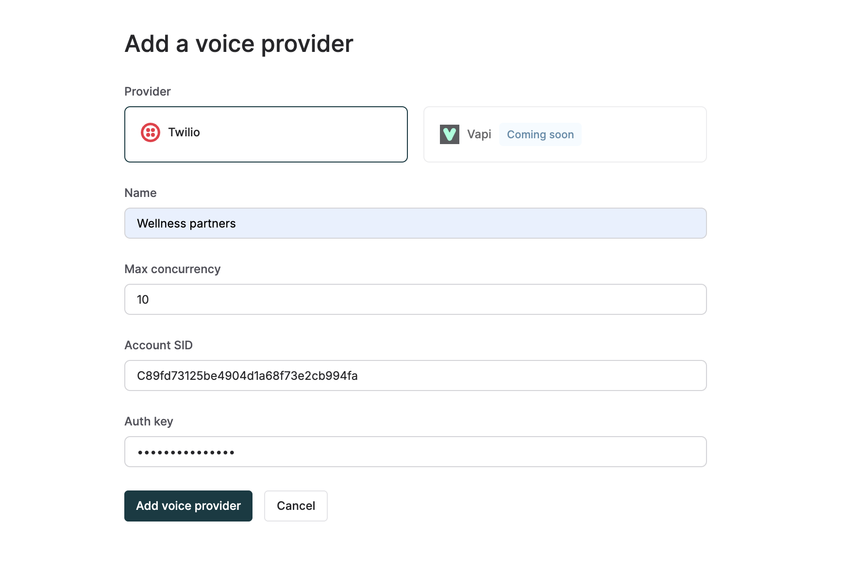Click the Max concurrency field showing 10
The height and width of the screenshot is (587, 841).
click(415, 299)
